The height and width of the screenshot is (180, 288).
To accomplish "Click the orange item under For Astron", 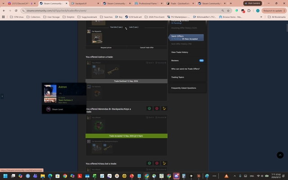I will click(97, 93).
